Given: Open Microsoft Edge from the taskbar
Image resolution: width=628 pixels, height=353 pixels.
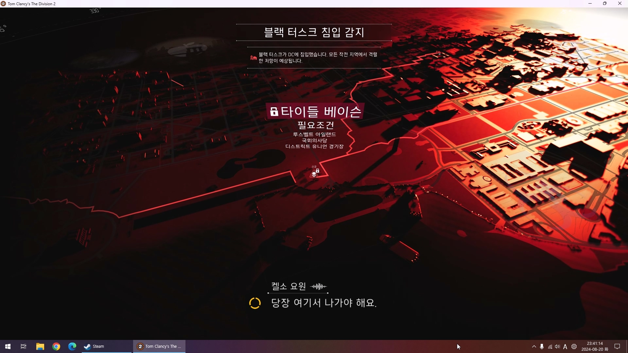Looking at the screenshot, I should click(x=72, y=346).
